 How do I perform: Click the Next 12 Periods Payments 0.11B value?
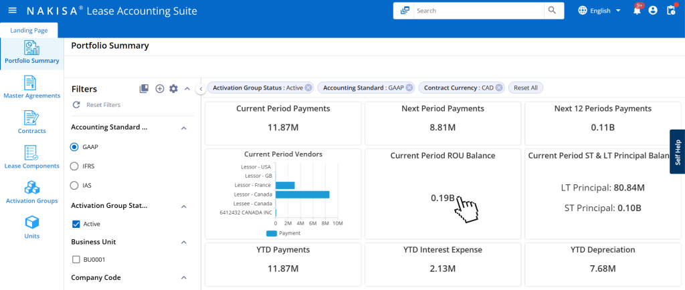pos(603,128)
